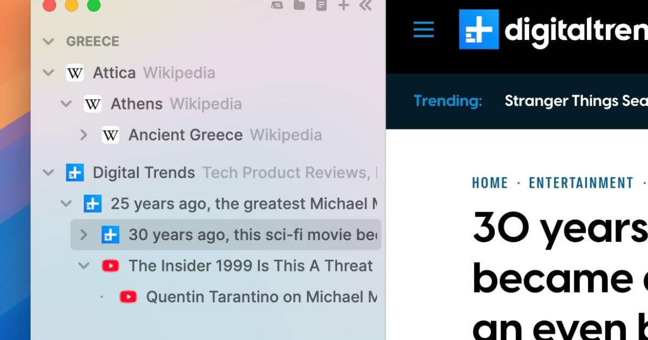The height and width of the screenshot is (340, 648).
Task: Collapse the Digital Trends tab group
Action: [x=49, y=173]
